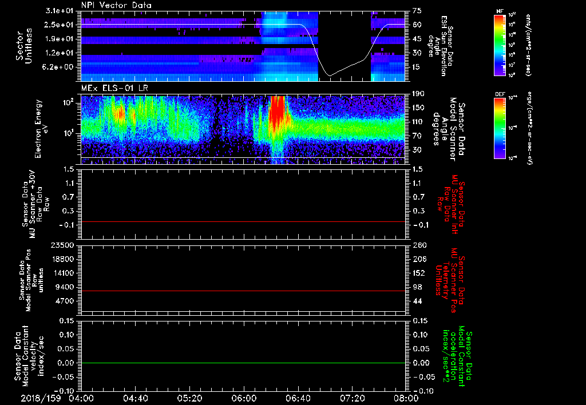Click the red "MU Scanner Int Raw Data" axis title

click(x=452, y=204)
